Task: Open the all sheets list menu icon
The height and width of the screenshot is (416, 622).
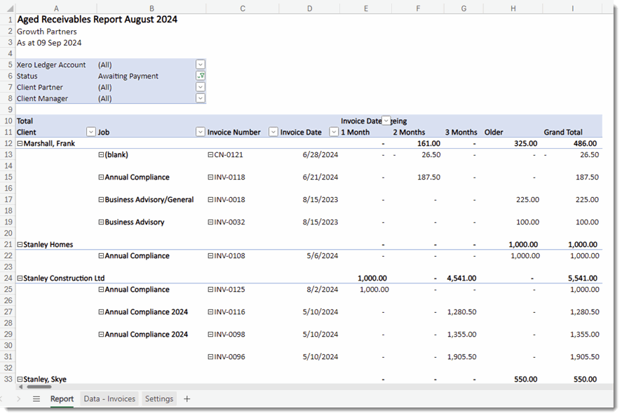Action: click(36, 399)
